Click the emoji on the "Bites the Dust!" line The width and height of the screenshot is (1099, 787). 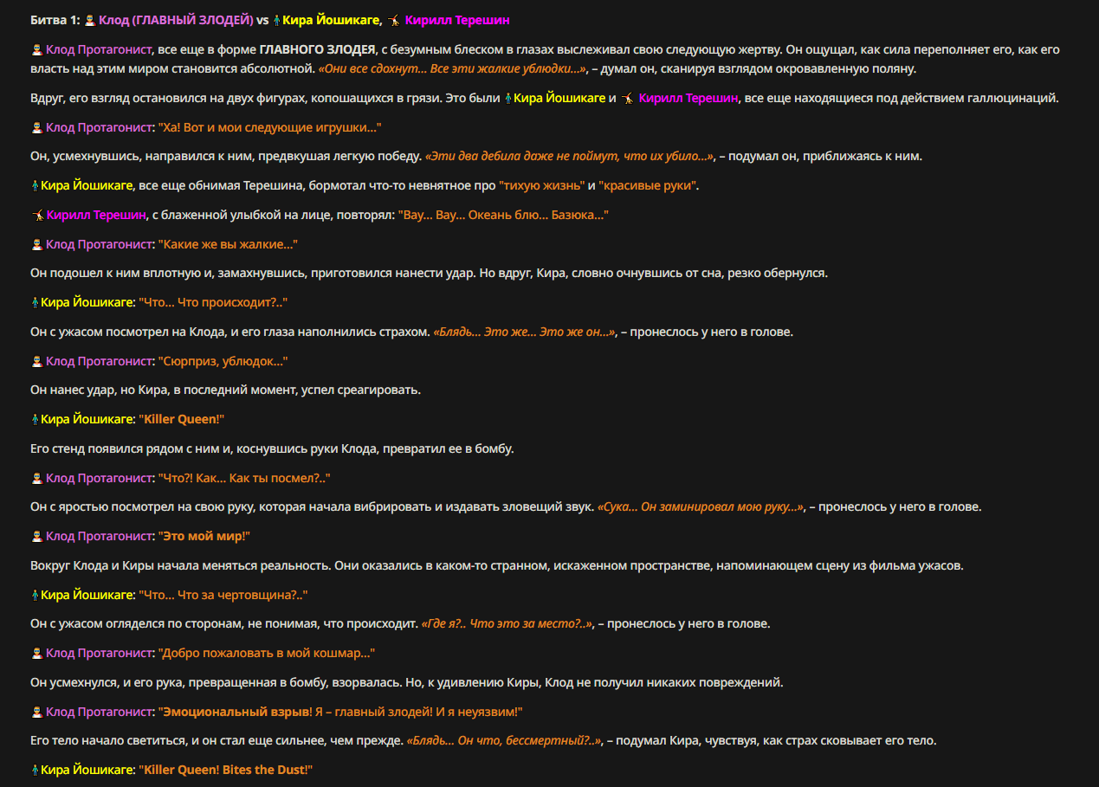(x=36, y=770)
